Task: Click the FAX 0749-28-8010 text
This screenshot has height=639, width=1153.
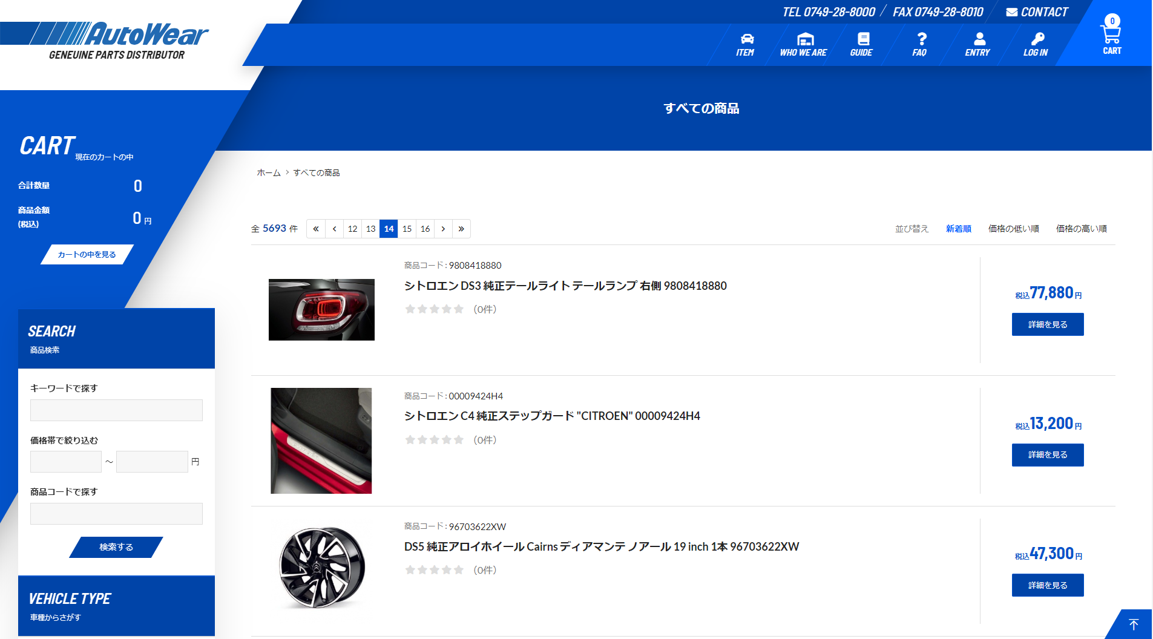Action: 938,12
